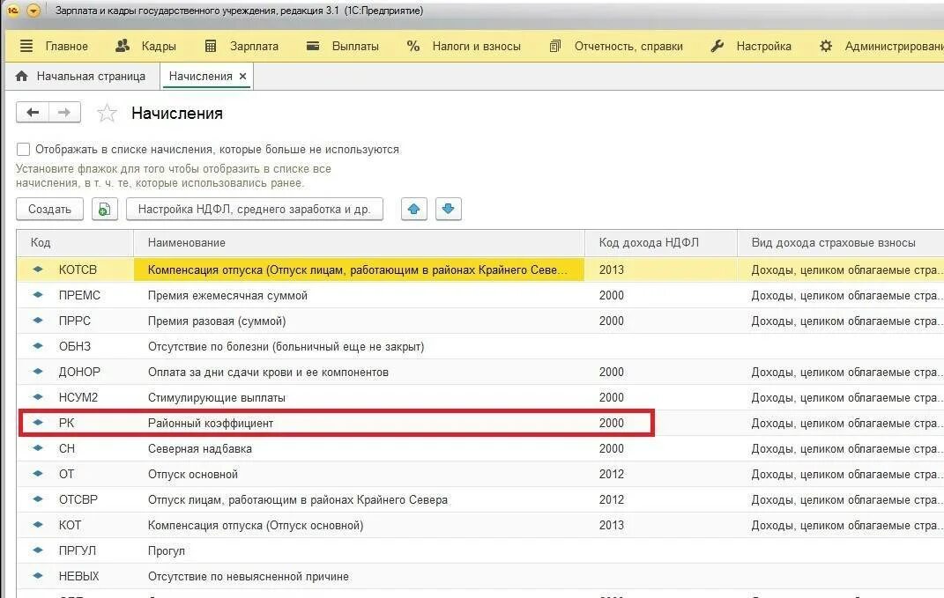Viewport: 944px width, 598px height.
Task: Open the Настройка section
Action: [763, 47]
